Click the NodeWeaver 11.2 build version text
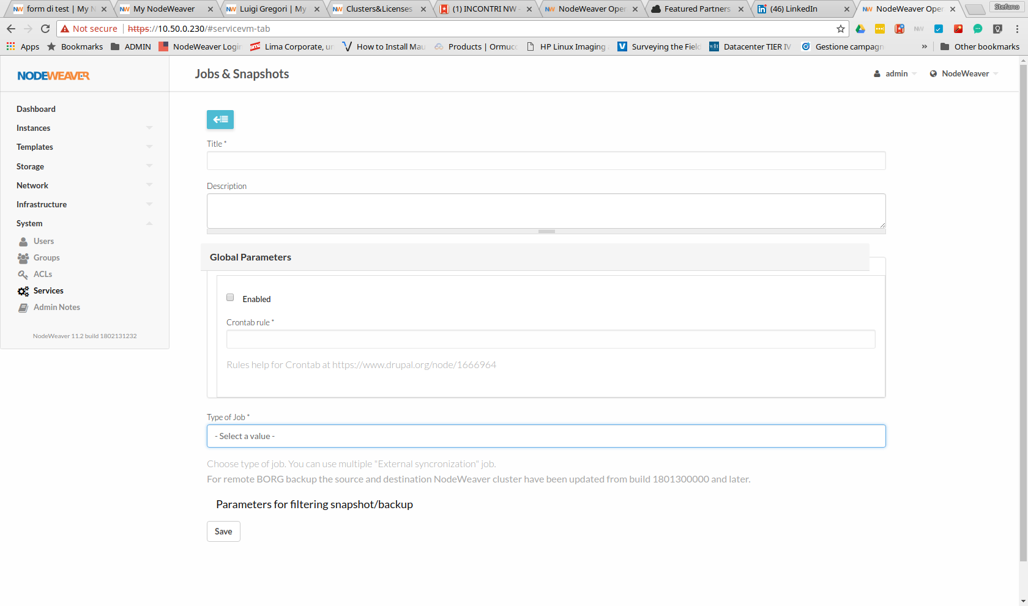This screenshot has width=1028, height=606. tap(84, 336)
